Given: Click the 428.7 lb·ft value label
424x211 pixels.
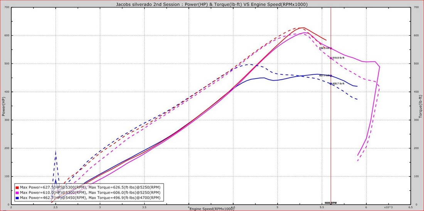Looking at the screenshot, I should [338, 84].
